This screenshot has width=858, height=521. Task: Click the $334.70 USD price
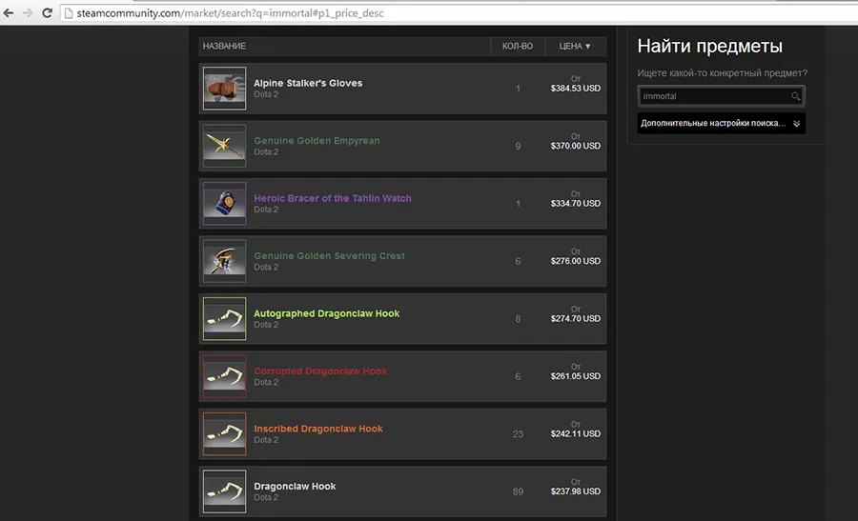click(x=576, y=204)
